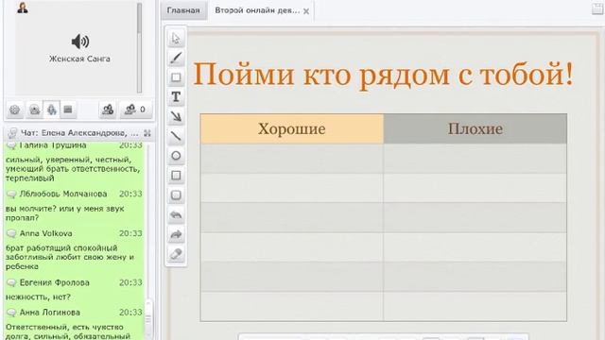
Task: Click the chat panel scrollbar
Action: click(x=147, y=319)
